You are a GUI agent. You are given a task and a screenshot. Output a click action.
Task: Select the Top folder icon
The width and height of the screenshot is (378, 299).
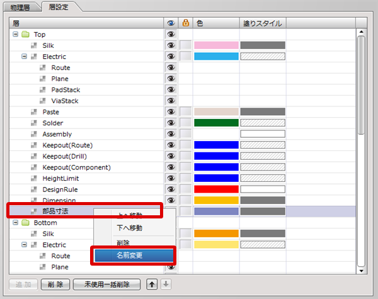25,35
